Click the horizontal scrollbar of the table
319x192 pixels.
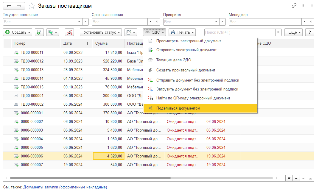pos(90,178)
